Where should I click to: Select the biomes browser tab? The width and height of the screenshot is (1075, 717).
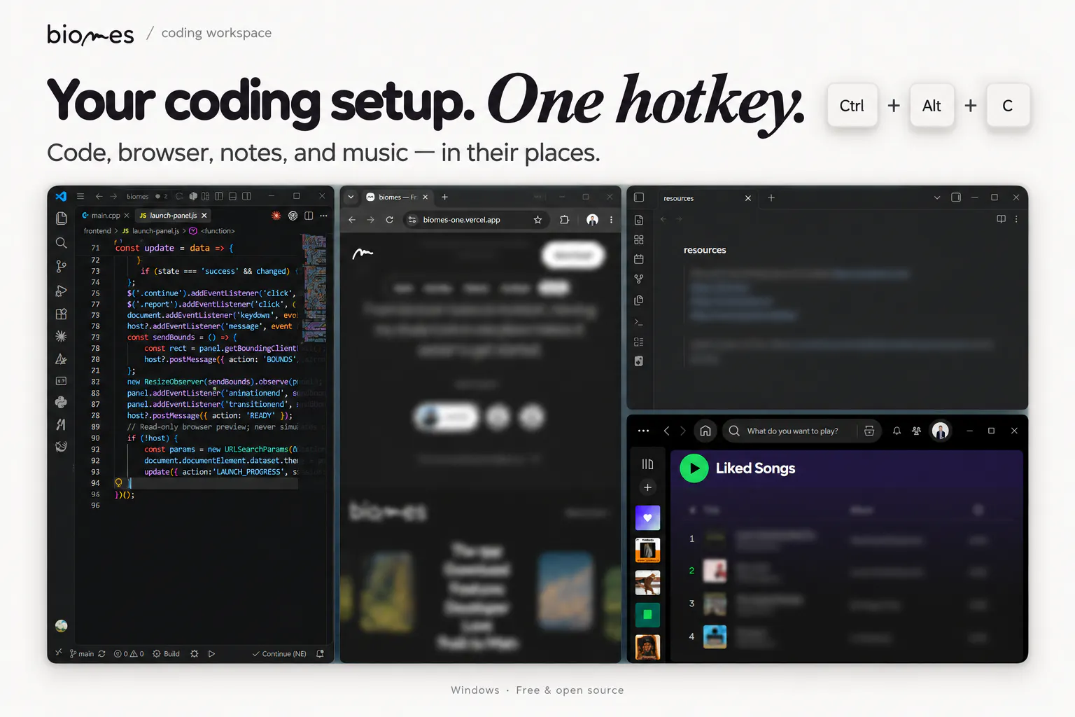pyautogui.click(x=398, y=197)
